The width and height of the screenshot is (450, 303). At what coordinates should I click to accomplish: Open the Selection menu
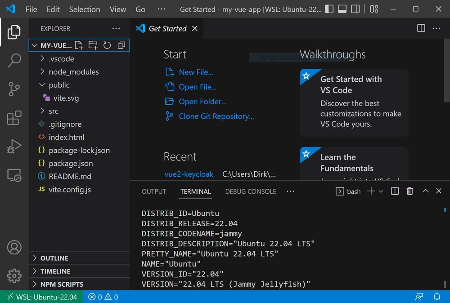tap(85, 9)
